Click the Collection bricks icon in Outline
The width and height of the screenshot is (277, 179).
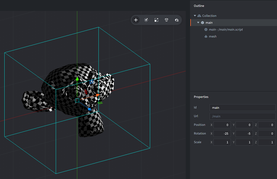[199, 16]
